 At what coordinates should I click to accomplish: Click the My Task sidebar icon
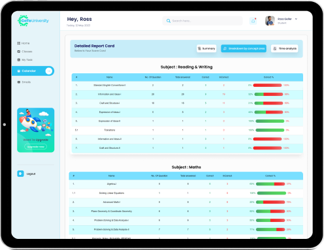click(x=19, y=60)
